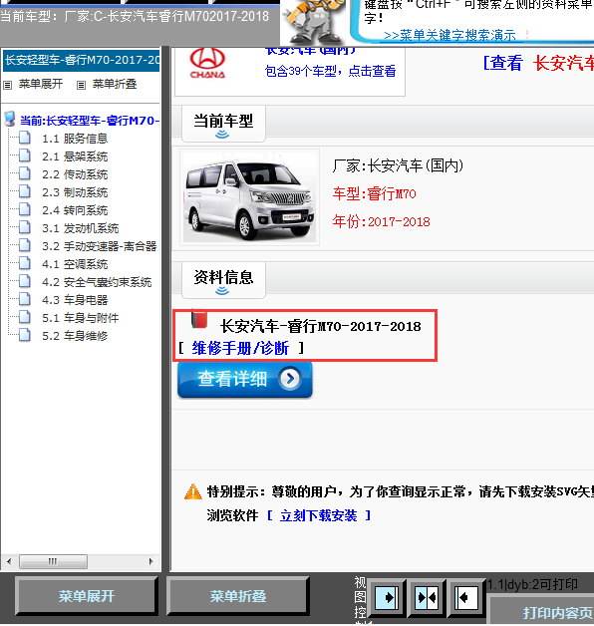Open 3.2 手动变速器-离合器 chapter
Image resolution: width=594 pixels, height=626 pixels.
pos(100,246)
